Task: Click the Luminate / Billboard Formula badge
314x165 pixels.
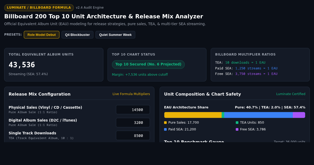Action: tap(39, 8)
